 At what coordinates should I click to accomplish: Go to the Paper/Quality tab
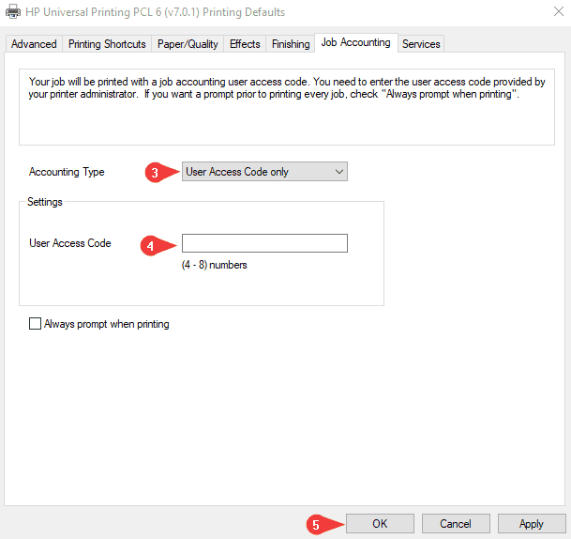click(188, 44)
